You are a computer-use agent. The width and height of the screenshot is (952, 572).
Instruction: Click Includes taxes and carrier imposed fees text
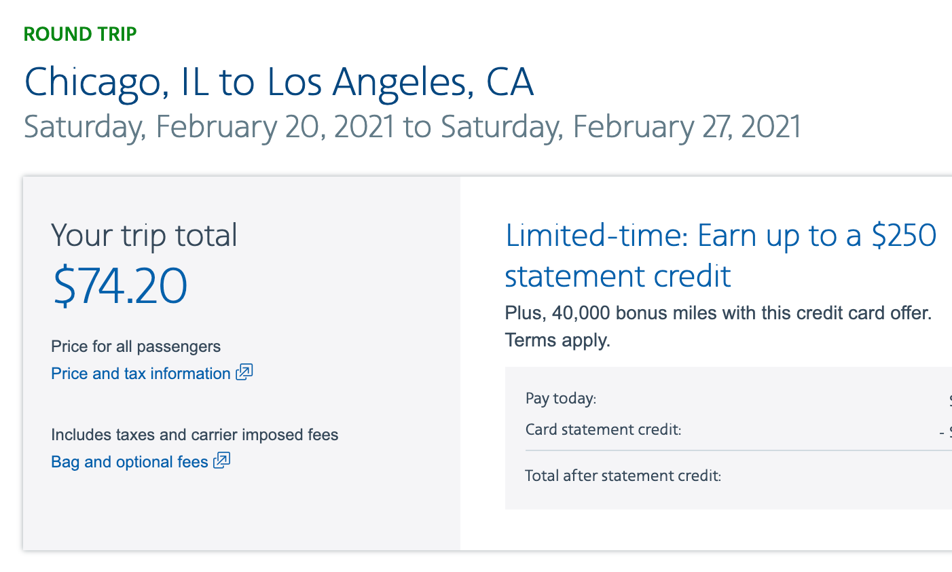194,435
